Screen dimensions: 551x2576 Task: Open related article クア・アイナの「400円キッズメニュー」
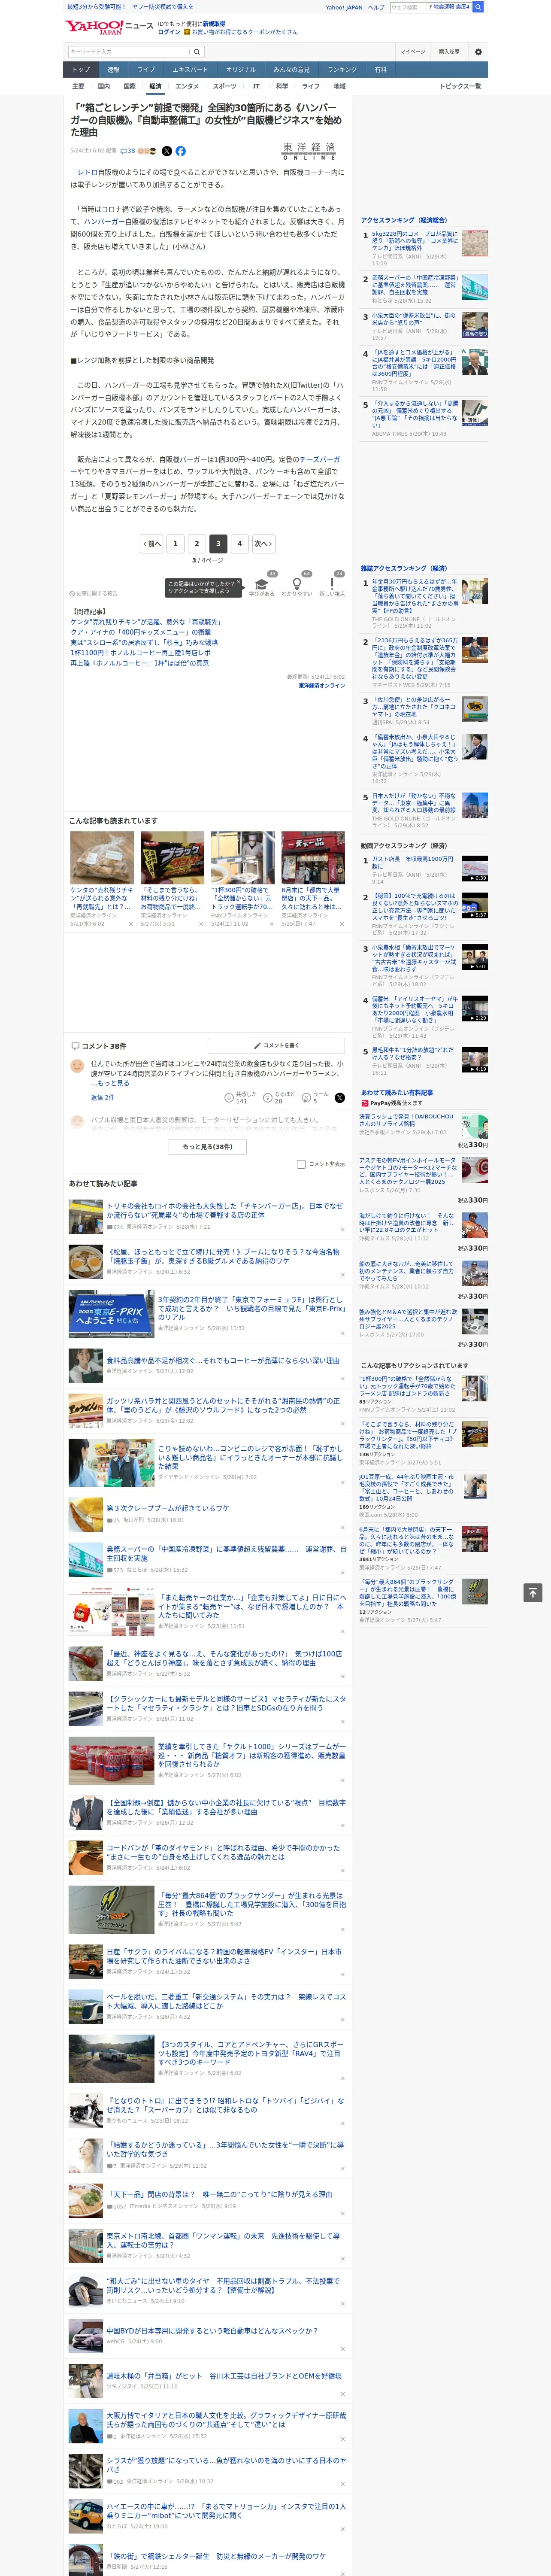coord(141,632)
